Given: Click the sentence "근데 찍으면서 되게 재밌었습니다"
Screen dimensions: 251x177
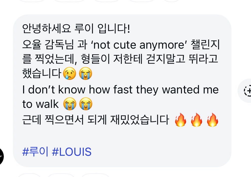Looking at the screenshot, I should [95, 120].
